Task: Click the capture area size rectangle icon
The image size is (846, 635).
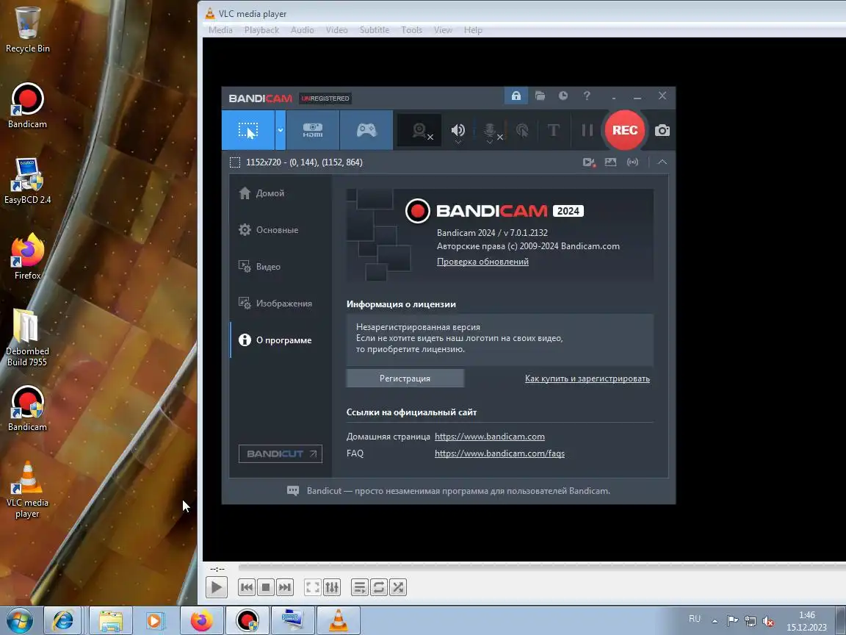Action: pyautogui.click(x=235, y=162)
